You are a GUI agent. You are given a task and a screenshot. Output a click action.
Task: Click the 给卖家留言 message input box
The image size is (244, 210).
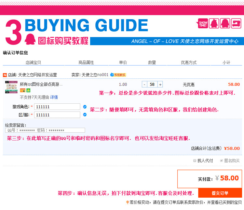45,130
